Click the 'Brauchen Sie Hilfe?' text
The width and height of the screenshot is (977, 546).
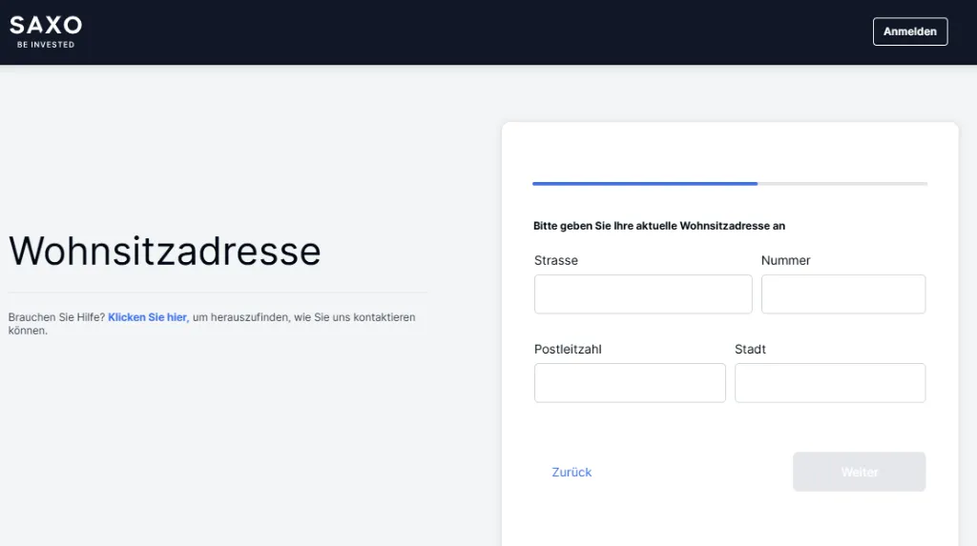pyautogui.click(x=56, y=317)
